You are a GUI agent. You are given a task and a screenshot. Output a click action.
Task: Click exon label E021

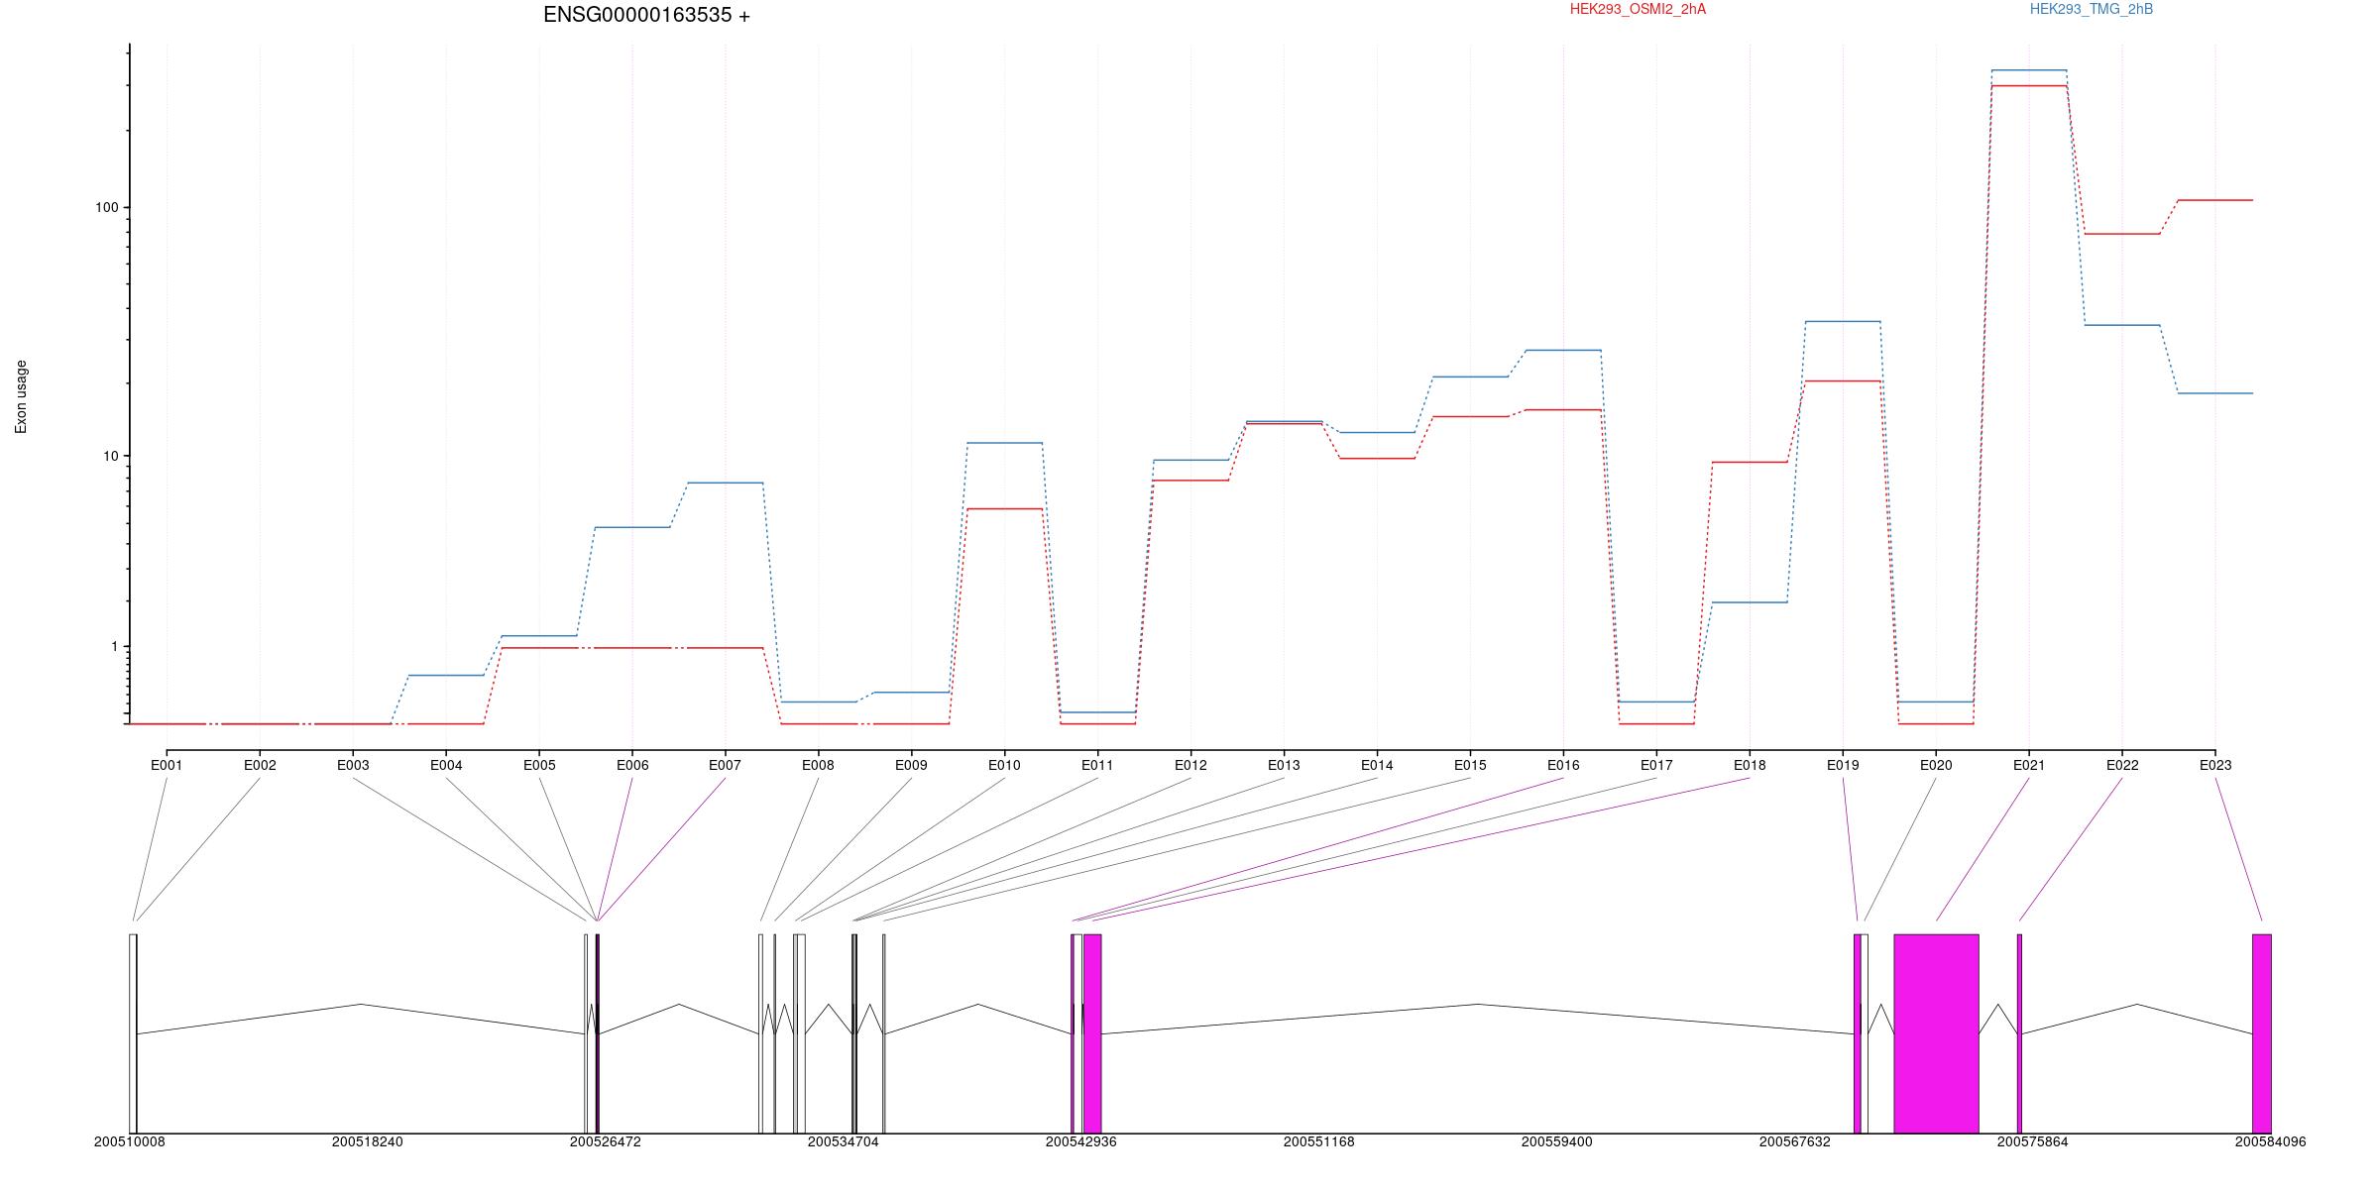coord(2029,765)
